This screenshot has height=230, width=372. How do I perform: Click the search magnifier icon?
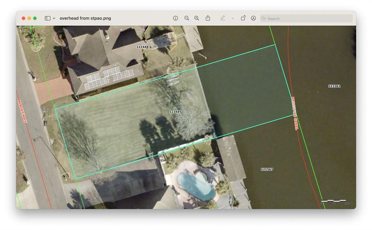coord(263,18)
